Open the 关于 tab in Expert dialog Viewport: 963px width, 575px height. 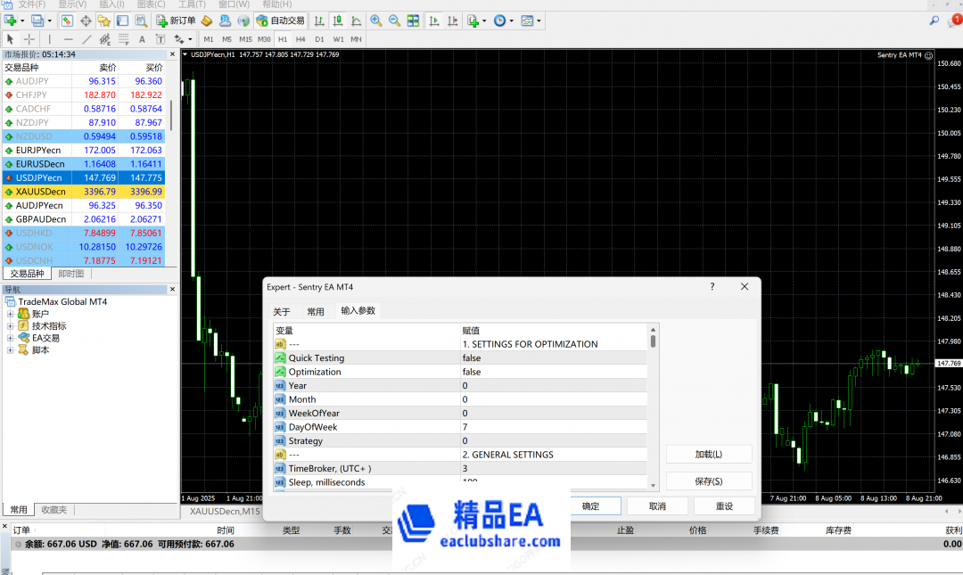282,312
